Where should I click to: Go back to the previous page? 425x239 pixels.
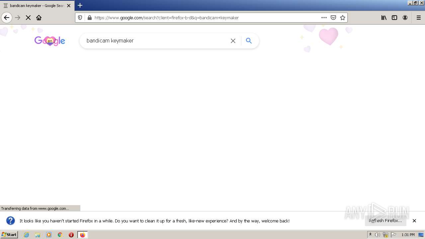(x=7, y=18)
